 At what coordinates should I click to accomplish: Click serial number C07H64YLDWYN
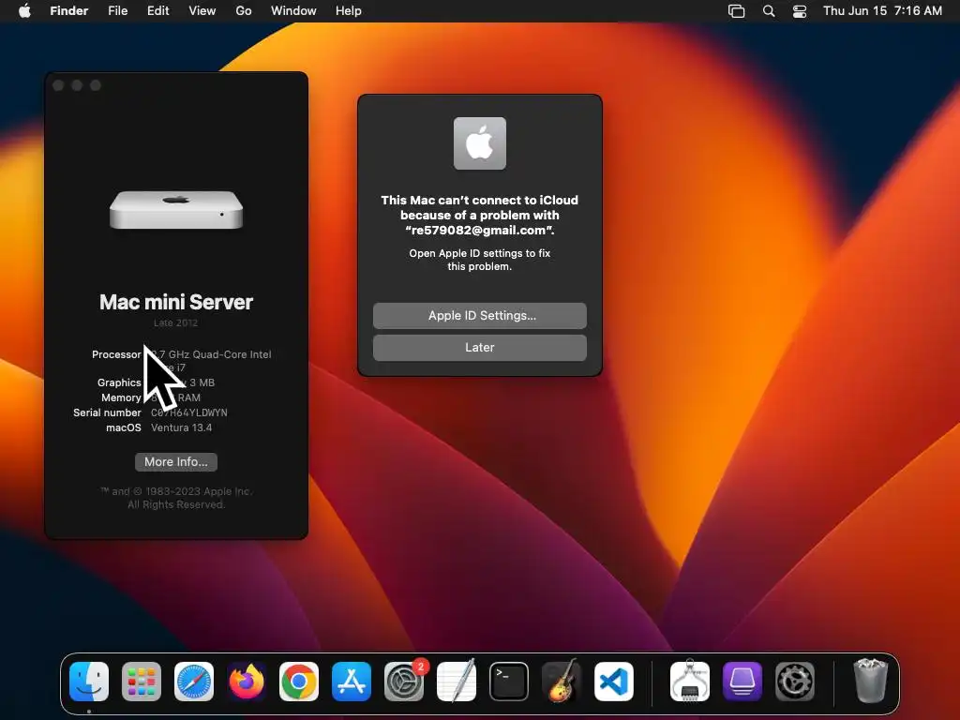[x=189, y=412]
